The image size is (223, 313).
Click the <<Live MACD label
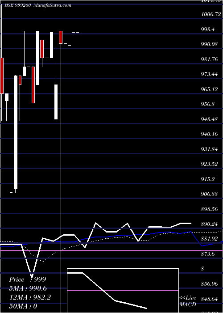[x=188, y=301]
